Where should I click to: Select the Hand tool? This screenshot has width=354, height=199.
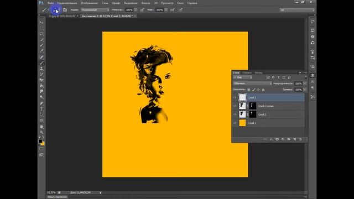coord(41,127)
